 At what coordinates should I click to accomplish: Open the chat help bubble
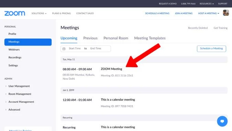click(x=222, y=121)
